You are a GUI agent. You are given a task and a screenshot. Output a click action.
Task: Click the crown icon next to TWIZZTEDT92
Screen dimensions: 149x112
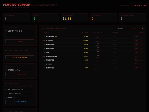click(56, 37)
